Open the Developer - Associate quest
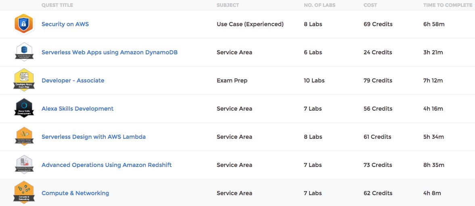The height and width of the screenshot is (206, 475). point(73,80)
